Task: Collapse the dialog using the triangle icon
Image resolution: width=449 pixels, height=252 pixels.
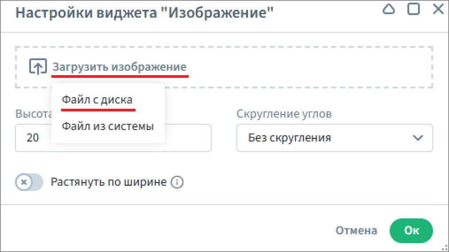Action: pos(388,9)
